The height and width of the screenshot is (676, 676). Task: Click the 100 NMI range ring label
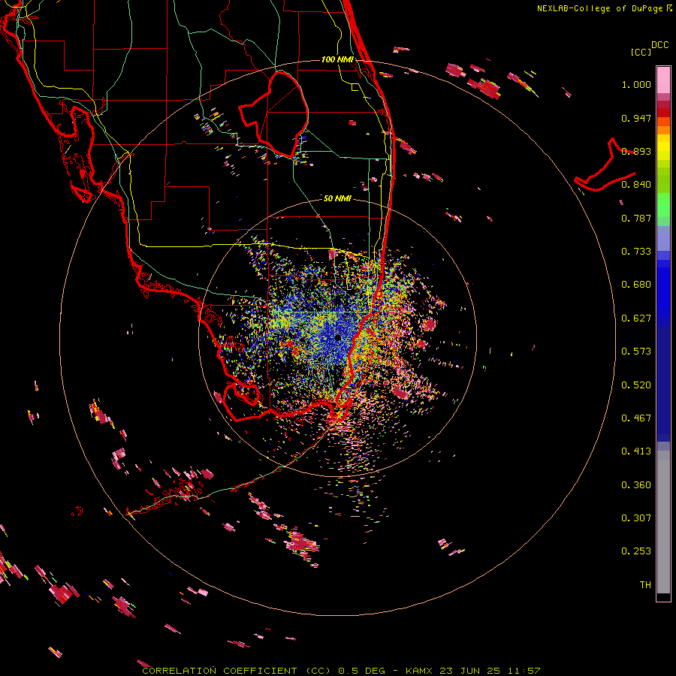click(x=337, y=59)
